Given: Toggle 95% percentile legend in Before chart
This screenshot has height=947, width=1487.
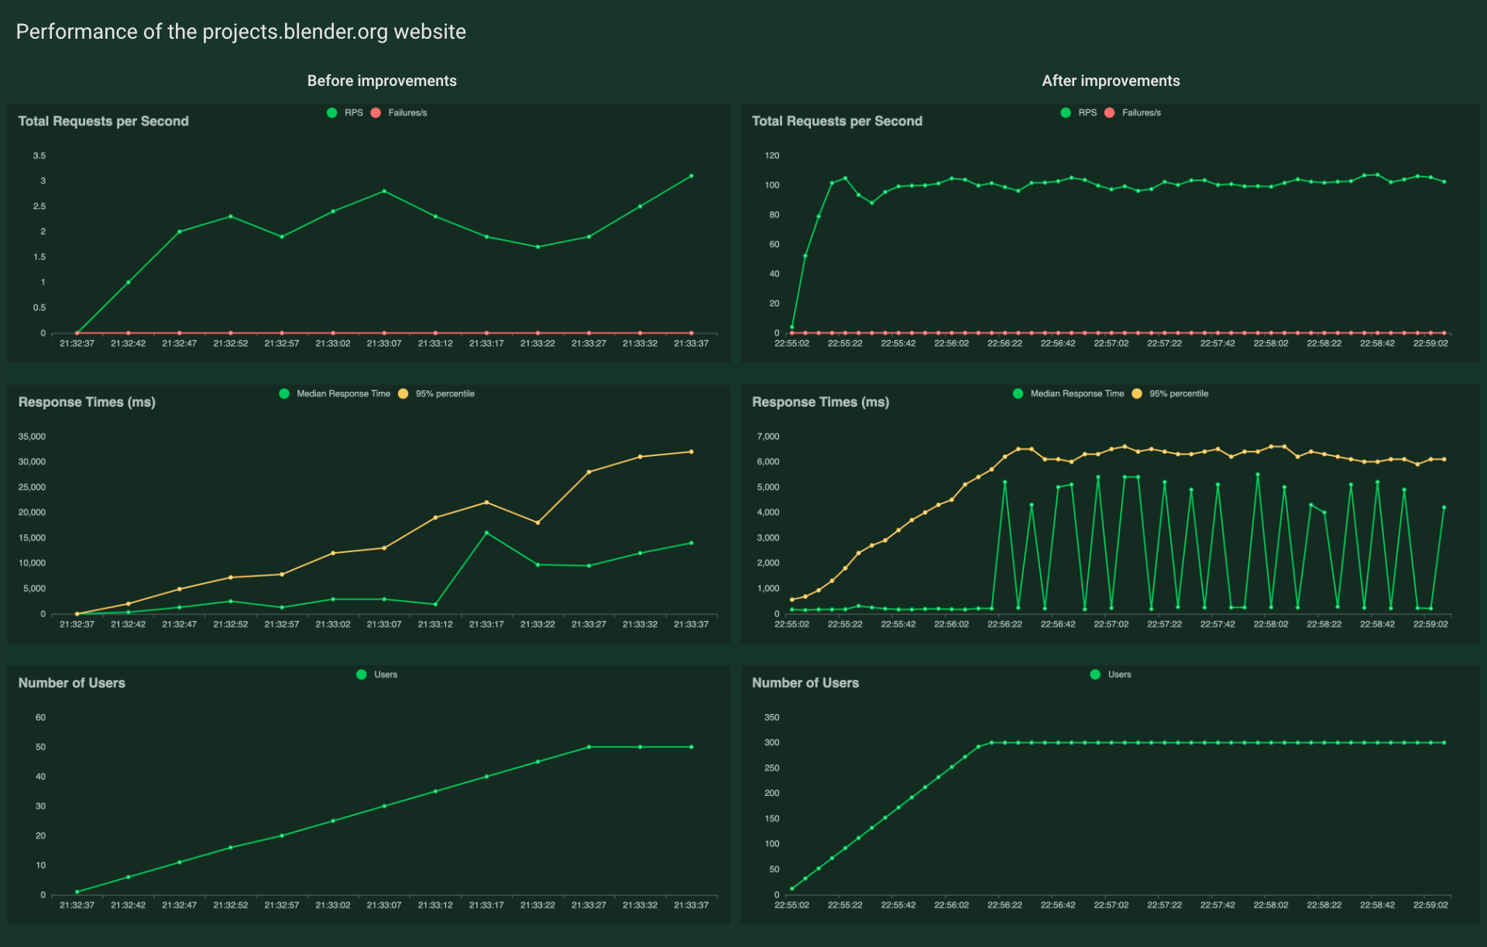Looking at the screenshot, I should tap(436, 394).
